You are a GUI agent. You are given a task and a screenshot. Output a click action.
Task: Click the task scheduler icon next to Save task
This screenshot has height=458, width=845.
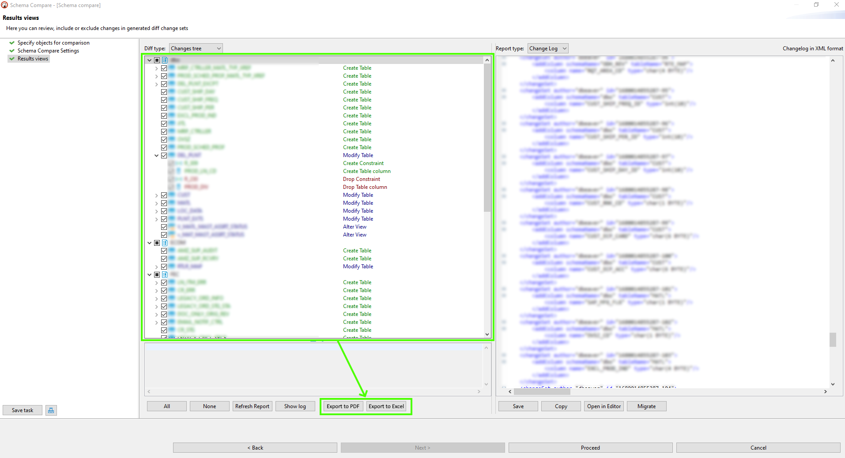click(51, 410)
